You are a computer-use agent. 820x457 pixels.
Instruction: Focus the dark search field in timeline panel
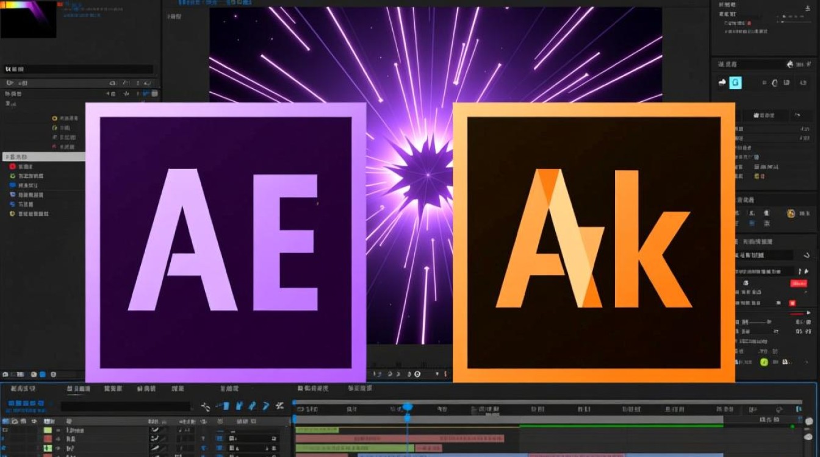click(x=126, y=406)
